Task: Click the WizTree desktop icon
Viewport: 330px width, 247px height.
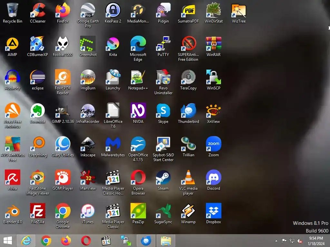Action: point(239,13)
